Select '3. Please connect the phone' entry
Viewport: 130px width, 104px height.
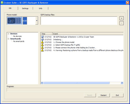[x=75, y=48]
